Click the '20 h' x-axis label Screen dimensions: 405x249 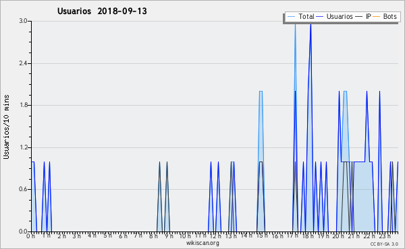[x=338, y=236]
